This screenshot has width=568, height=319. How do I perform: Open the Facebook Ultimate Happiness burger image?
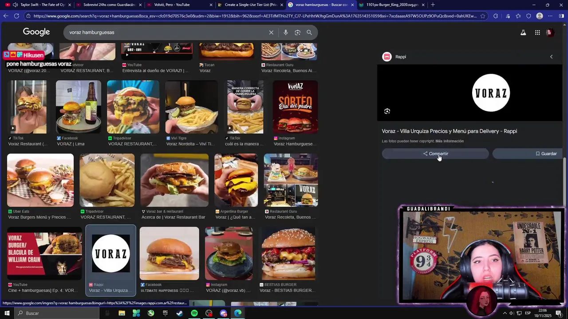coord(169,253)
